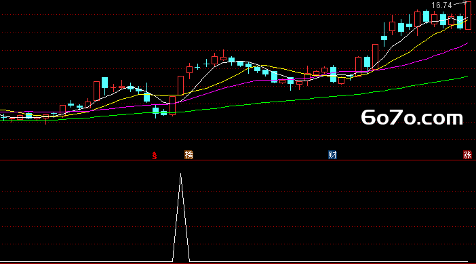476x264 pixels.
Task: Select the cyan candle directly above S marker
Action: tap(155, 111)
